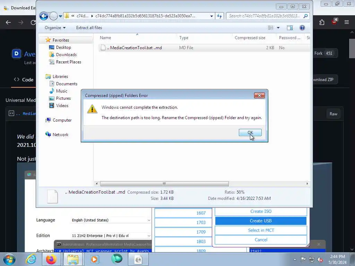Open Windows Explorer taskbar icon
Image resolution: width=355 pixels, height=266 pixels.
pos(73,259)
